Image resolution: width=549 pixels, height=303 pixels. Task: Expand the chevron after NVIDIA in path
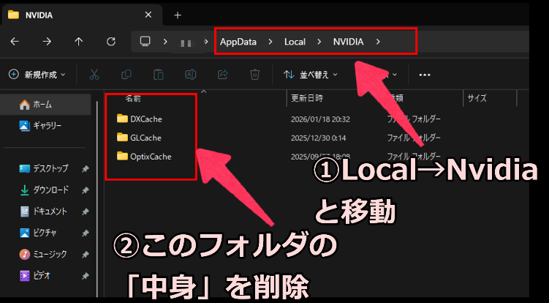click(378, 42)
